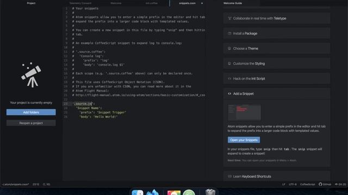Screen dimensions: 348x195
Task: Click the GitHub icon in status bar
Action: [325, 184]
